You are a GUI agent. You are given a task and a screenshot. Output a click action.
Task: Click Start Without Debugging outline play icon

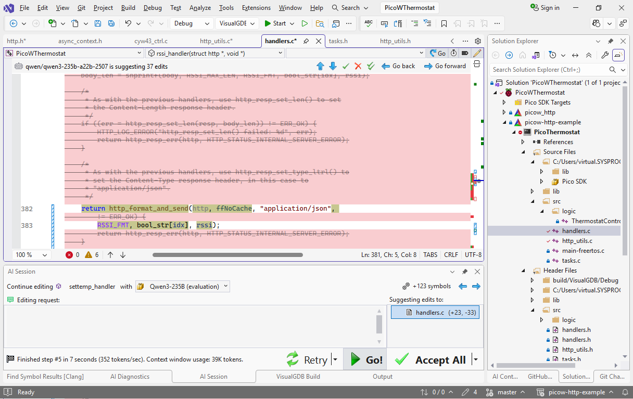pos(305,23)
